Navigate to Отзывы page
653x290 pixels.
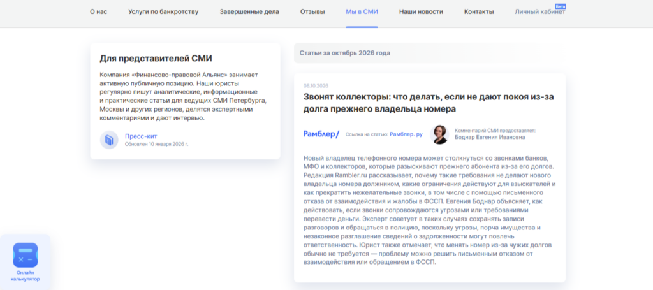(x=312, y=11)
